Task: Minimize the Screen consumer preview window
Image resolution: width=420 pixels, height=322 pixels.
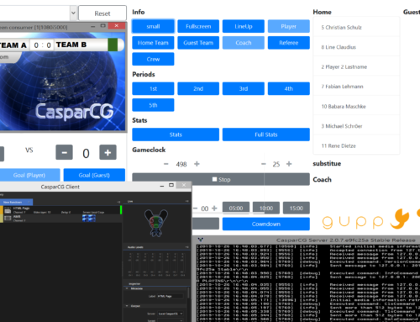Action: 93,26
